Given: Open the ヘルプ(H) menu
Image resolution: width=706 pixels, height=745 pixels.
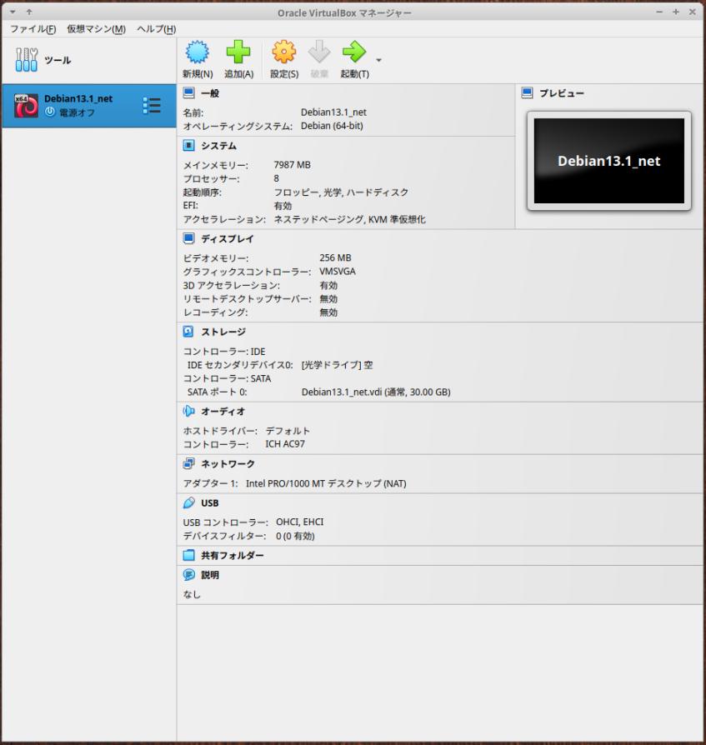Looking at the screenshot, I should 157,29.
